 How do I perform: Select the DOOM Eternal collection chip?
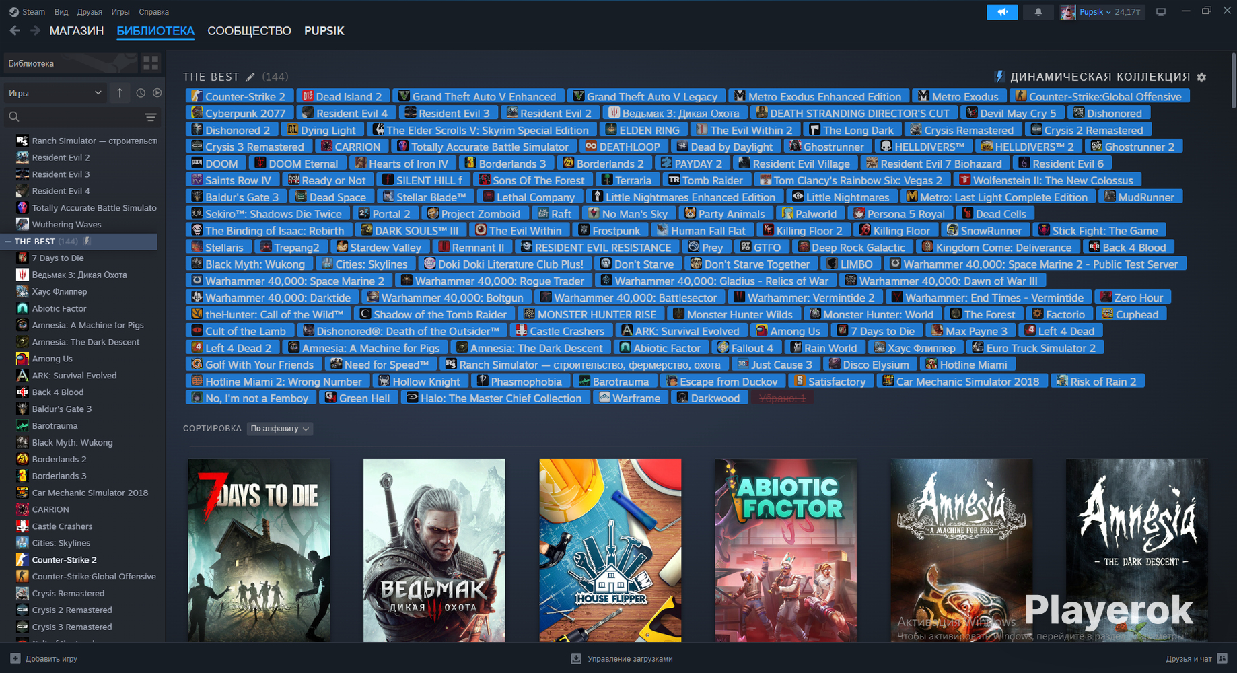click(297, 164)
